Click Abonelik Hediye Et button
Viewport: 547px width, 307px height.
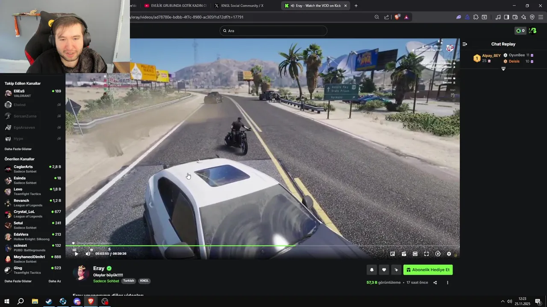pyautogui.click(x=428, y=269)
